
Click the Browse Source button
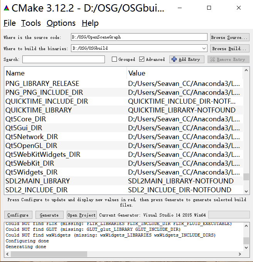[x=230, y=37]
